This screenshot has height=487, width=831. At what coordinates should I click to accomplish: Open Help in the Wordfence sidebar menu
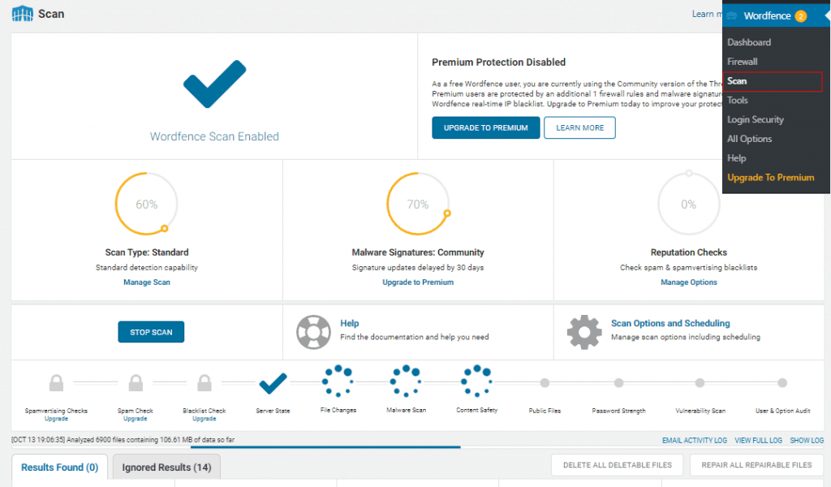(x=736, y=158)
